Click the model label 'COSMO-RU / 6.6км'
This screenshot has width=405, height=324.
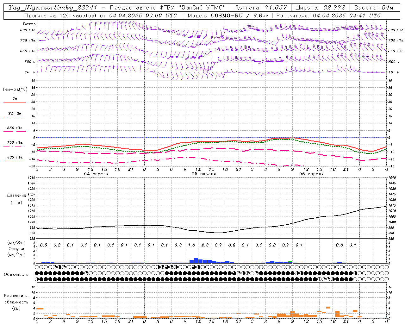(240, 16)
